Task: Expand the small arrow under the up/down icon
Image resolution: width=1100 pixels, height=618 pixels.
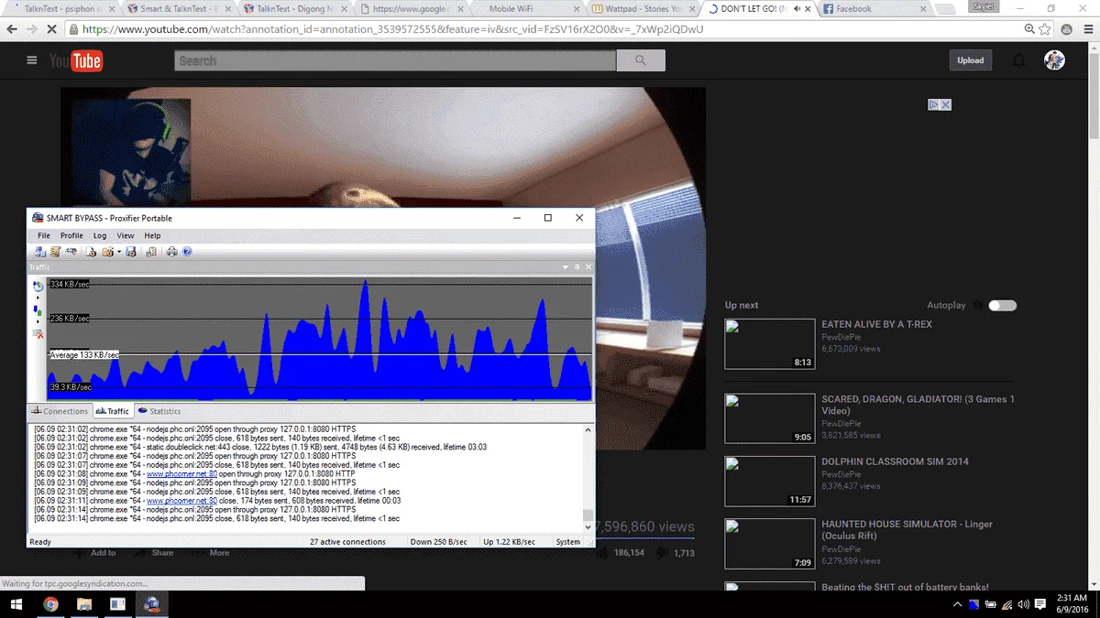Action: click(x=38, y=323)
